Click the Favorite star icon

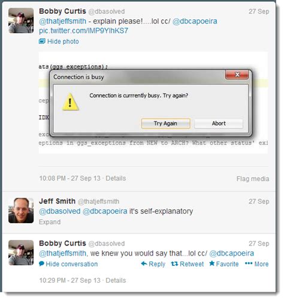(212, 263)
